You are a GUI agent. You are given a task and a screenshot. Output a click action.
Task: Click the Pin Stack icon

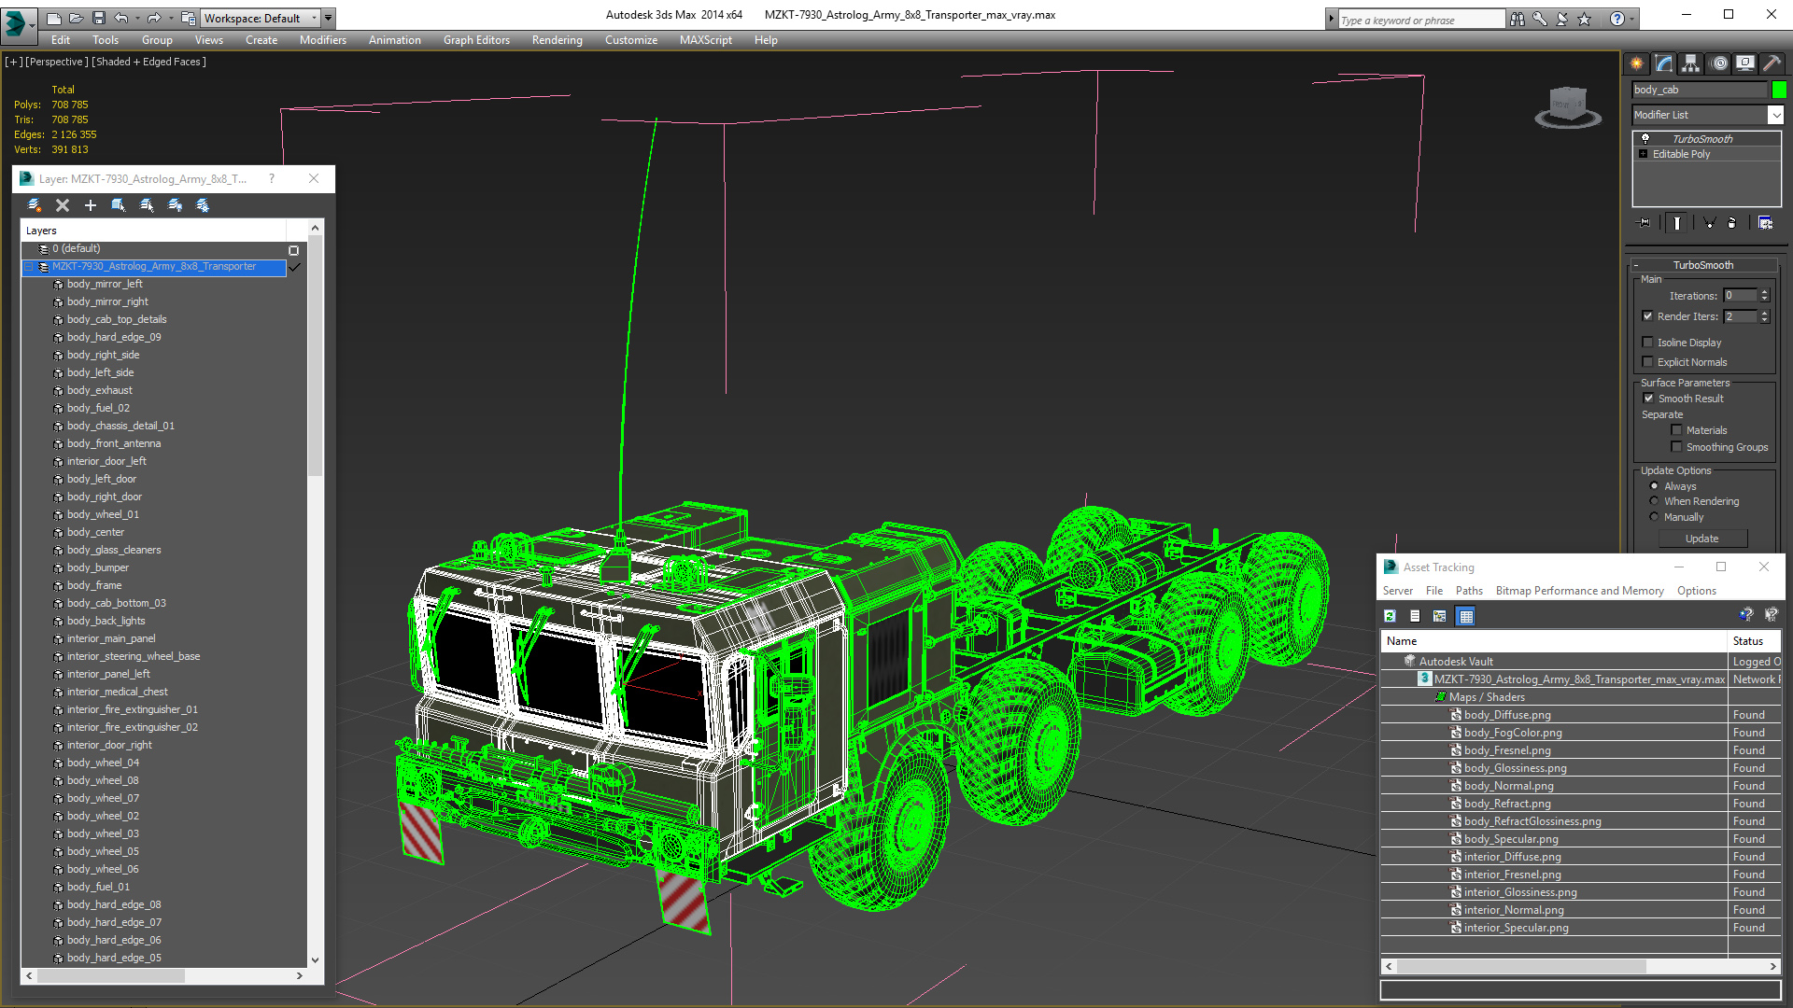[x=1645, y=223]
